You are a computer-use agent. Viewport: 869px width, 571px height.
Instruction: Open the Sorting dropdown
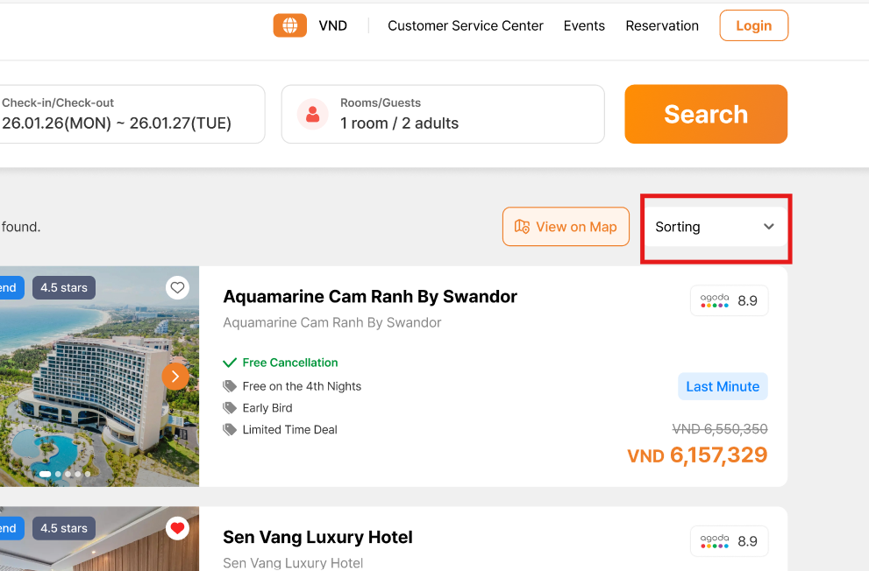[715, 227]
